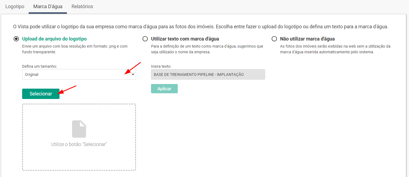This screenshot has height=177, width=409.
Task: Focus the 'Insira texto' watermark text field
Action: pos(208,74)
